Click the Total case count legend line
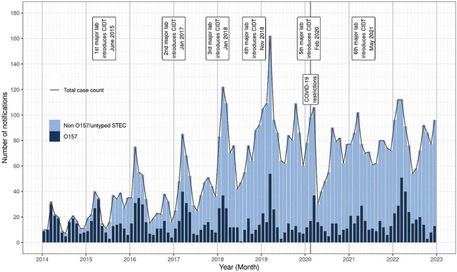 coord(54,90)
